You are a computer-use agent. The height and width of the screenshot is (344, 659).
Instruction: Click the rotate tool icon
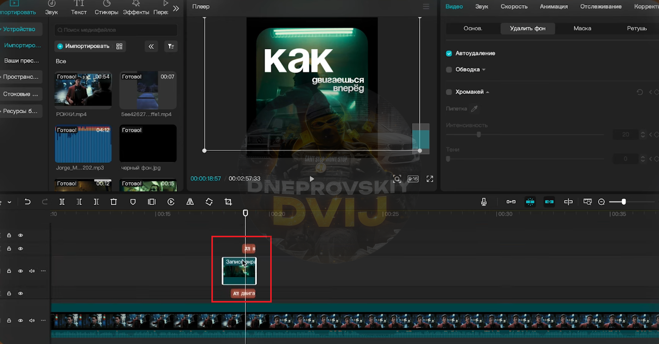(x=209, y=202)
